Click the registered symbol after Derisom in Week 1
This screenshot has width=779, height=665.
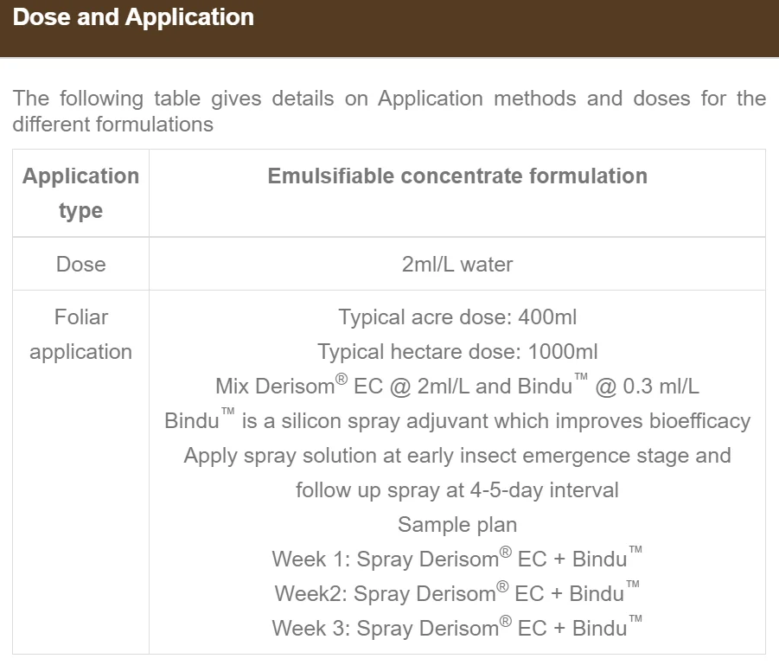(505, 552)
